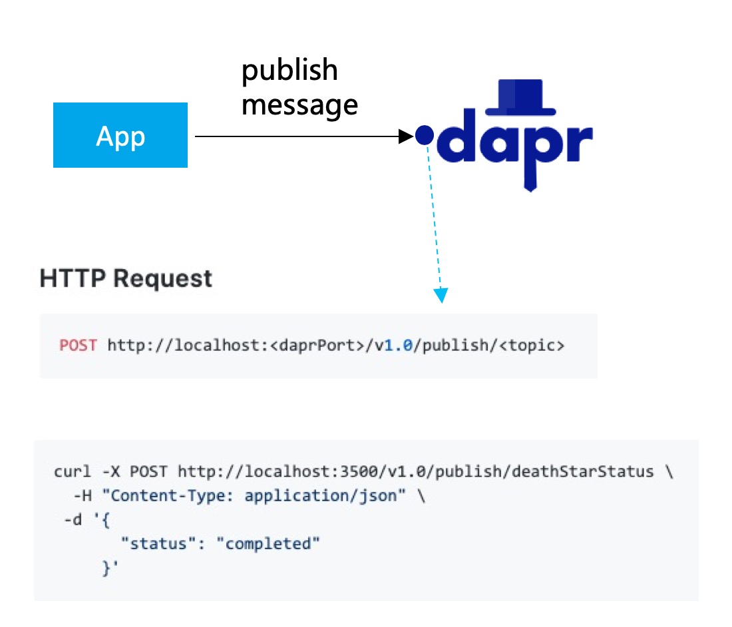The image size is (732, 627).
Task: Click the blue App box
Action: 120,135
